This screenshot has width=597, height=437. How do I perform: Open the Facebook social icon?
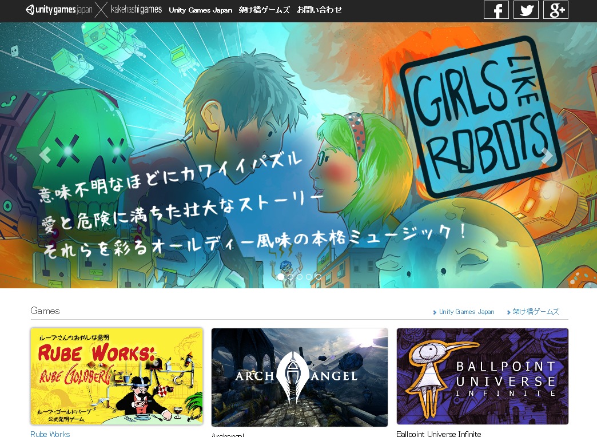point(496,10)
